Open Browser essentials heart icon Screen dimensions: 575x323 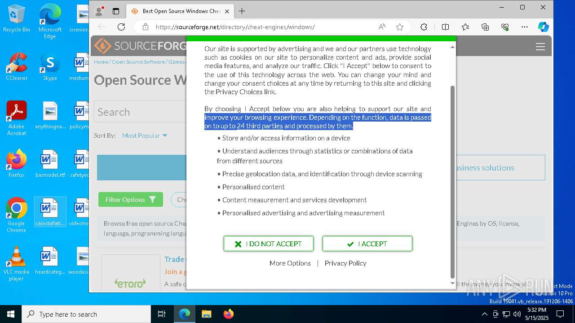[505, 27]
